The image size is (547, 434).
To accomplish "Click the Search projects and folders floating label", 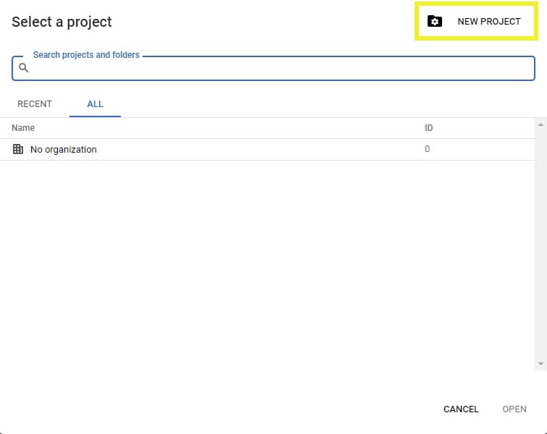I will (x=86, y=55).
